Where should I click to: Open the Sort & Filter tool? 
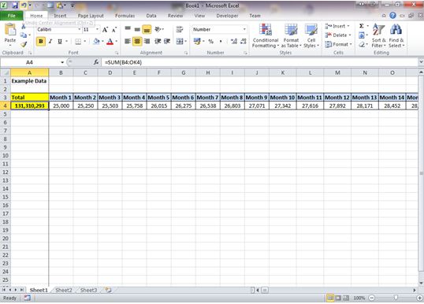pyautogui.click(x=378, y=35)
